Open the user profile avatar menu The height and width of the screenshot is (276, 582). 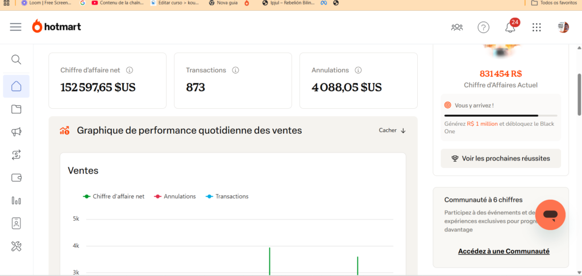coord(563,27)
